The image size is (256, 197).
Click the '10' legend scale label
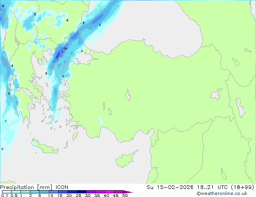(50, 195)
